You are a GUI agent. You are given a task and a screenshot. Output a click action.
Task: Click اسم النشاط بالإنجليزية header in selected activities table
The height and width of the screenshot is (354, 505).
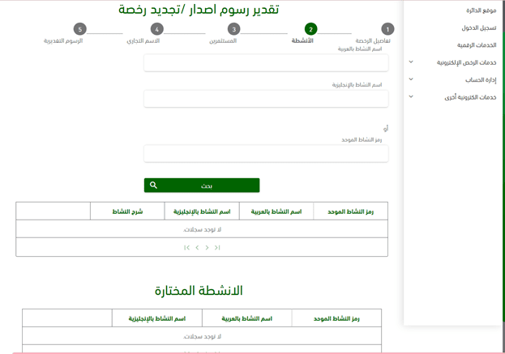[157, 318]
